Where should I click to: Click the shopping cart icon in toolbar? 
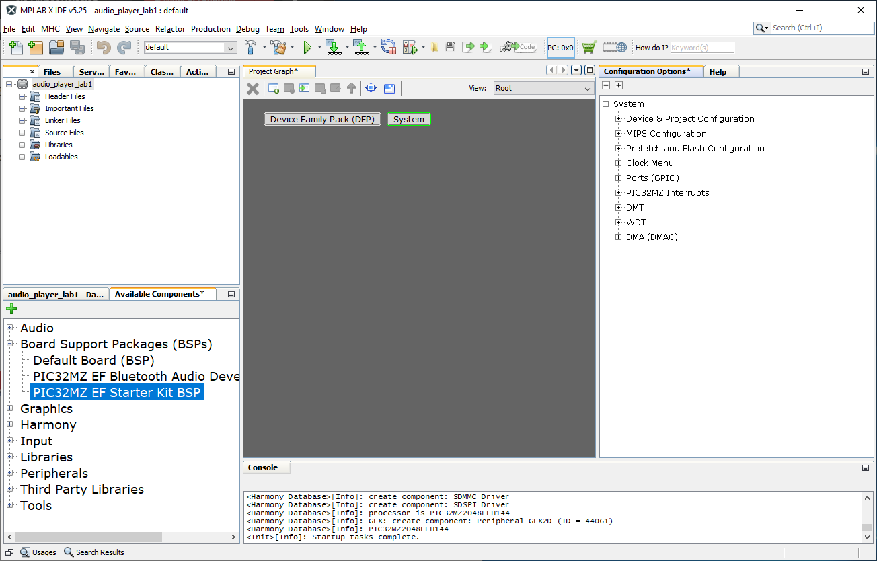[x=589, y=48]
